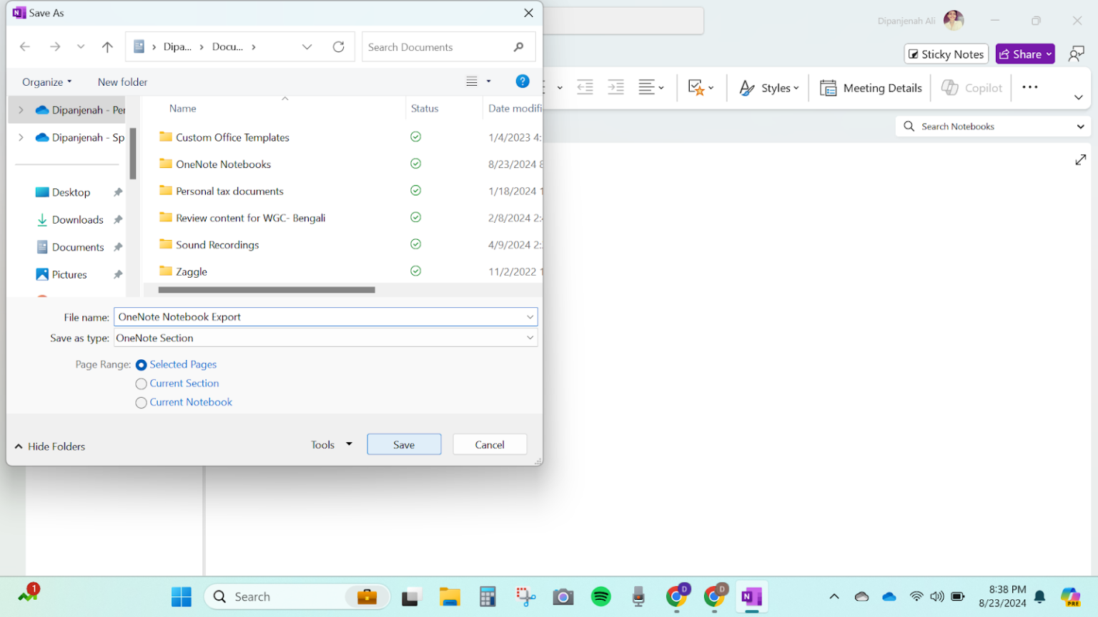This screenshot has height=617, width=1098.
Task: Select the To Do tag icon
Action: pyautogui.click(x=695, y=87)
